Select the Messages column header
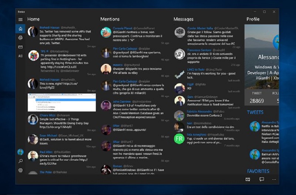296x195 pixels. pyautogui.click(x=183, y=19)
